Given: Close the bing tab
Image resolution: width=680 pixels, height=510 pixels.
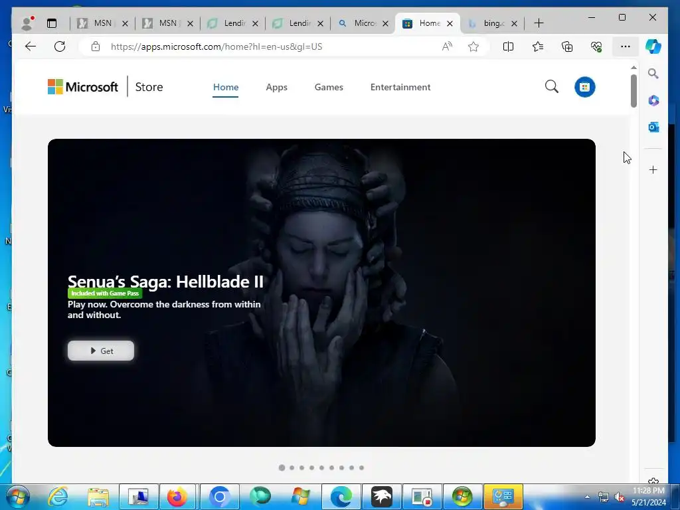Looking at the screenshot, I should coord(514,23).
